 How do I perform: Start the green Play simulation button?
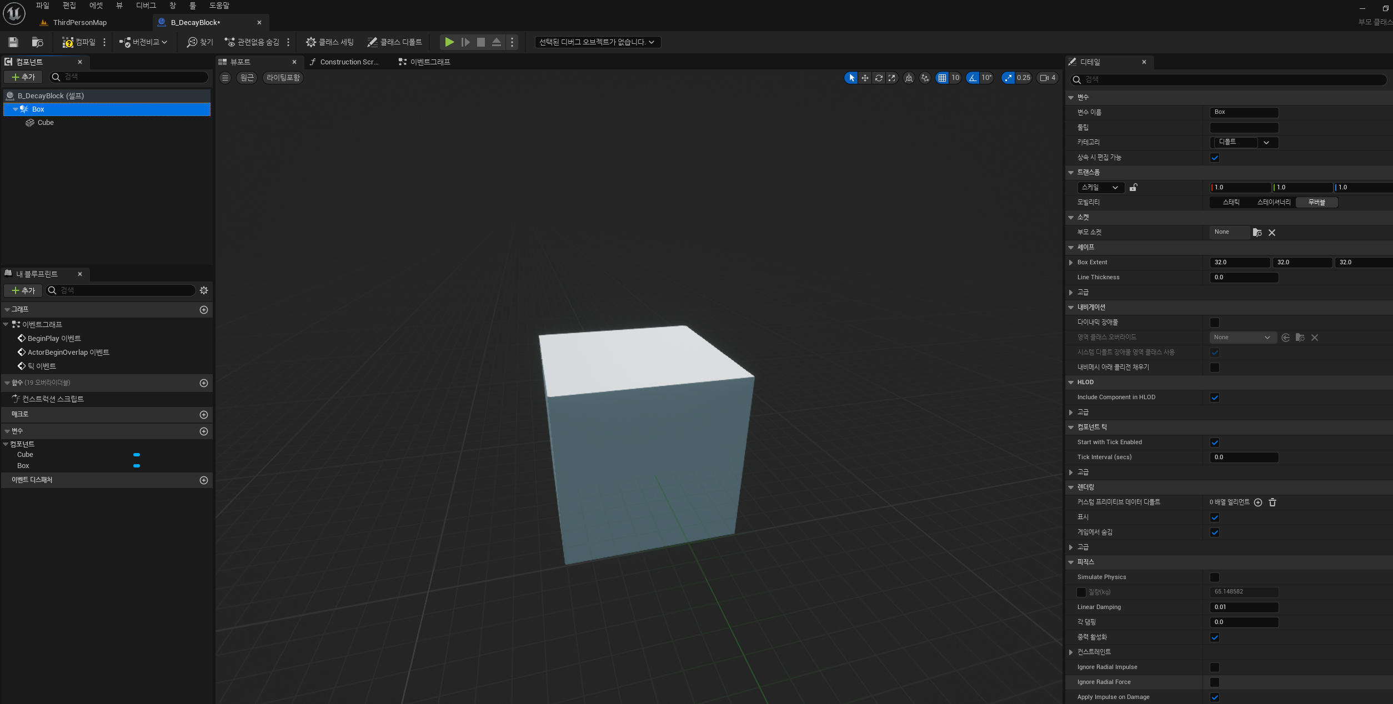click(x=449, y=42)
